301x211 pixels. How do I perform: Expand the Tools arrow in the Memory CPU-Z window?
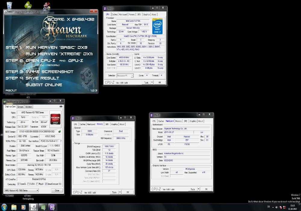(120, 192)
